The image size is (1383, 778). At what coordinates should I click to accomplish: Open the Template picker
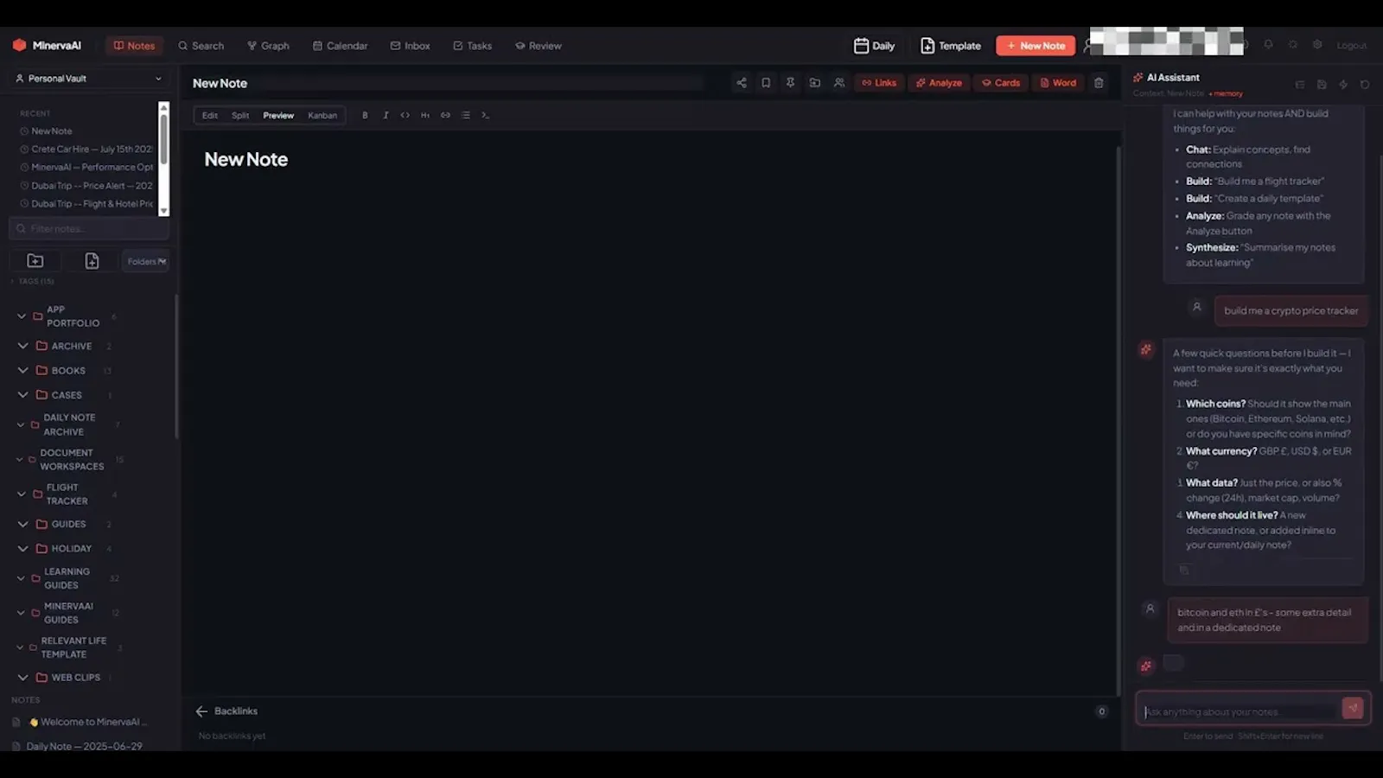(x=950, y=46)
